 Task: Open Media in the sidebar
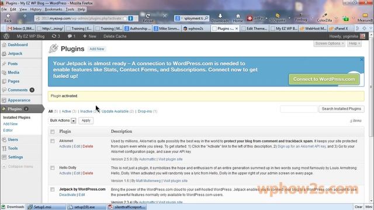coord(13,72)
